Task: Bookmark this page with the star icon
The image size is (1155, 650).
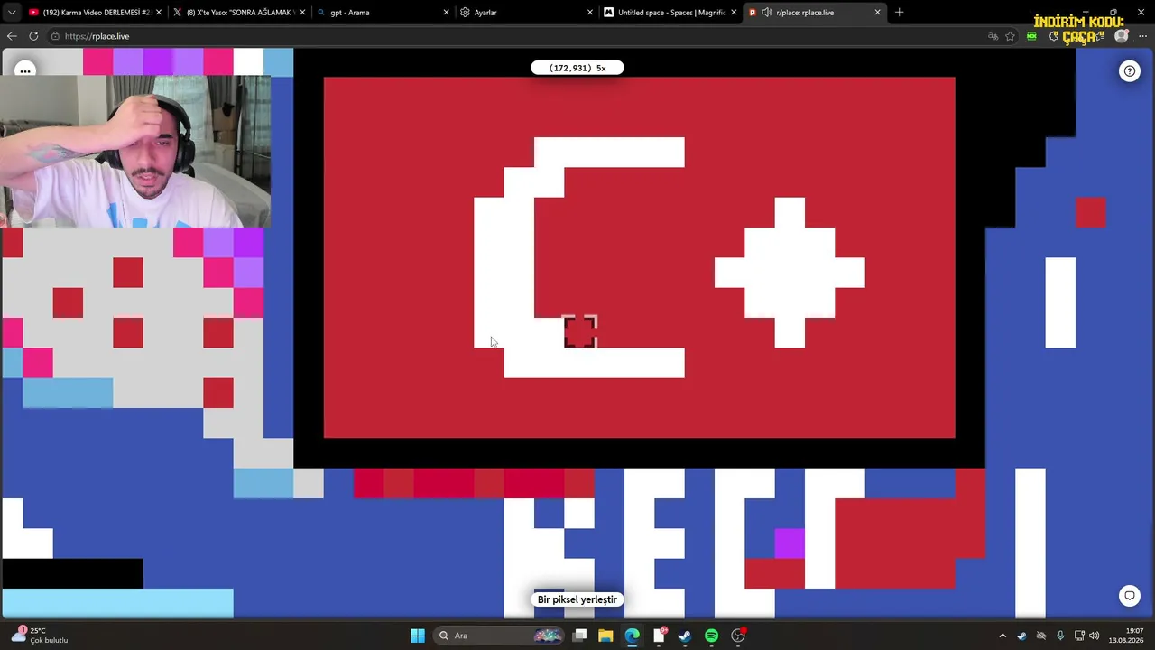Action: 1011,36
